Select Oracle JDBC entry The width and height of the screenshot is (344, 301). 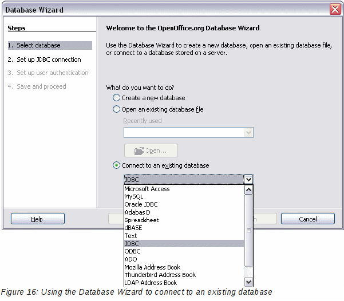pos(184,204)
